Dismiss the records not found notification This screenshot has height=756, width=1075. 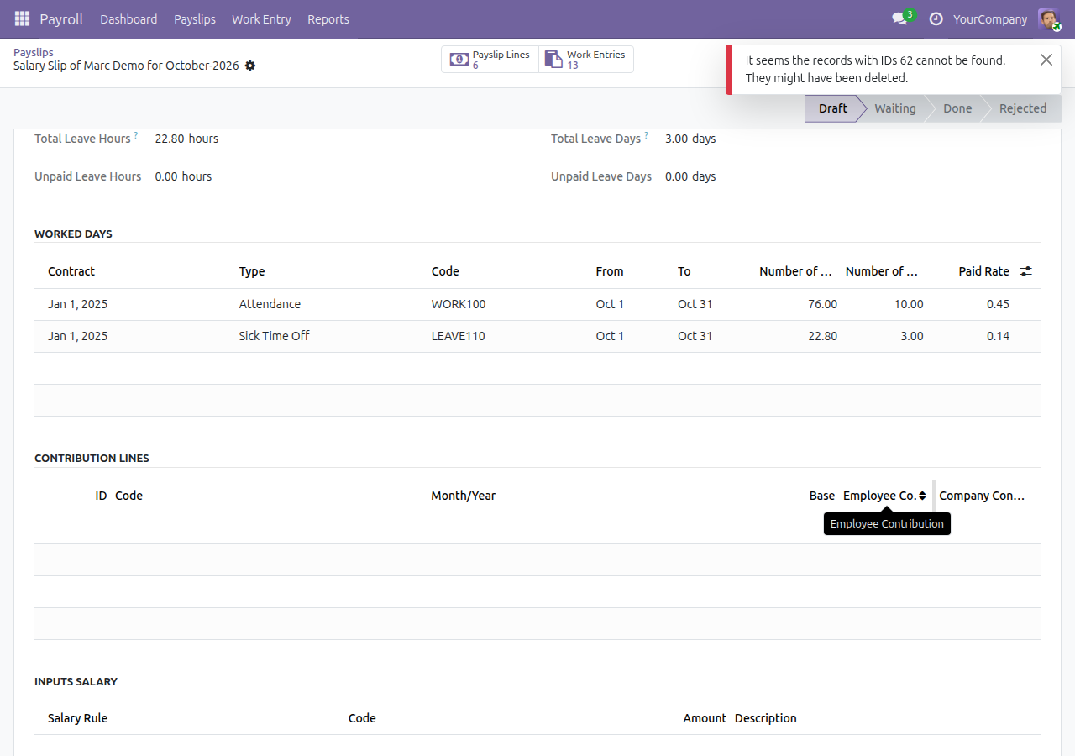pos(1046,60)
